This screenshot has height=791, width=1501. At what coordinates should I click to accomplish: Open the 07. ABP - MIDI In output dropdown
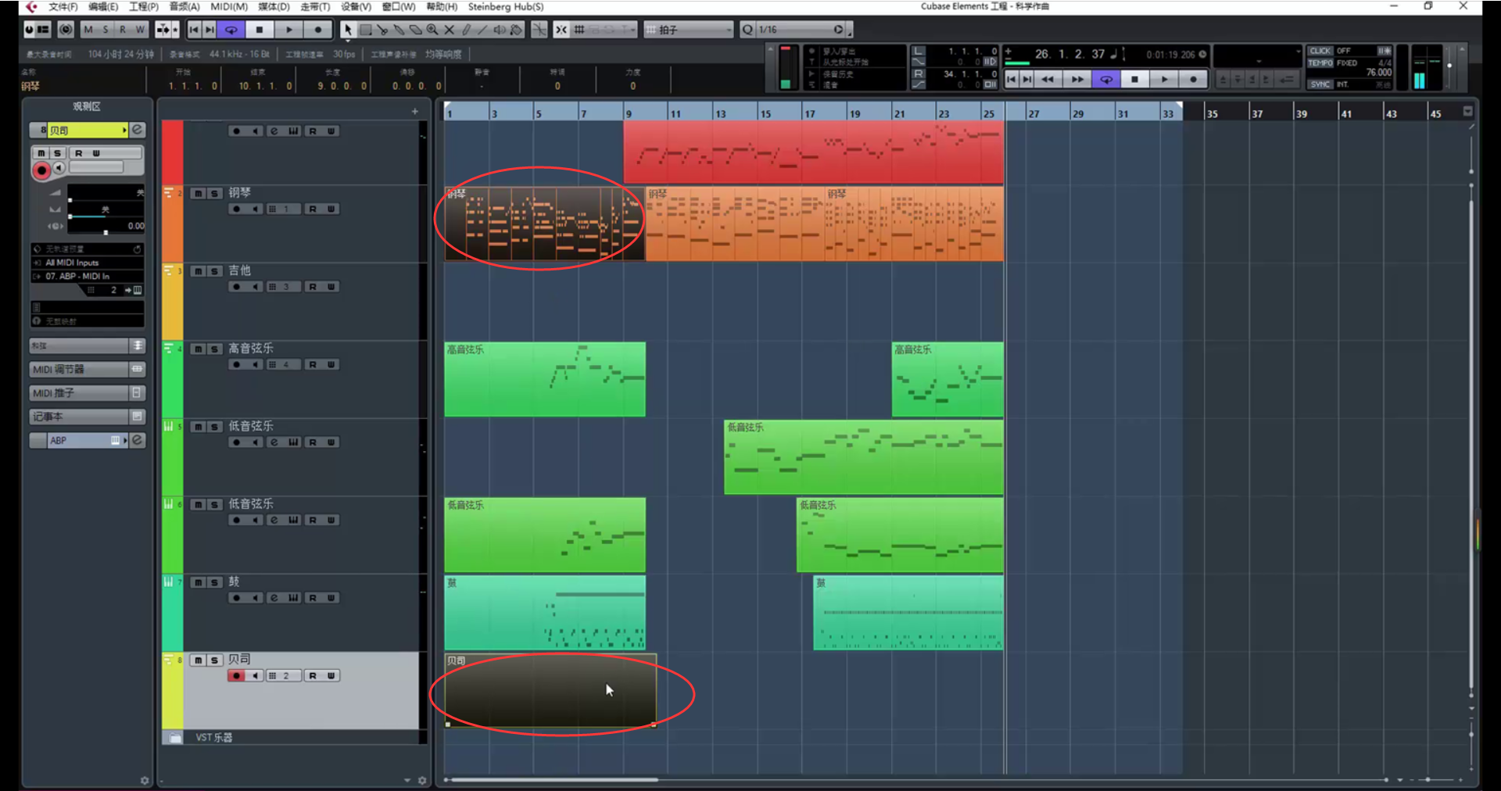click(88, 276)
